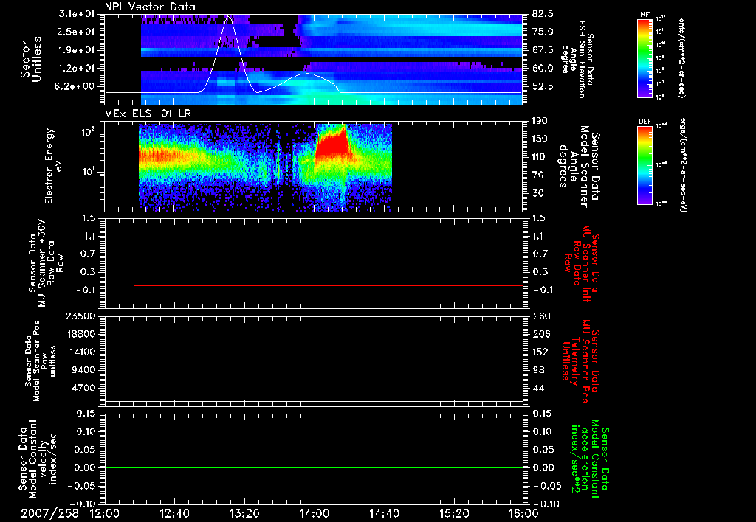
Task: Click the 52.5 elevation tick label
Action: coord(543,87)
